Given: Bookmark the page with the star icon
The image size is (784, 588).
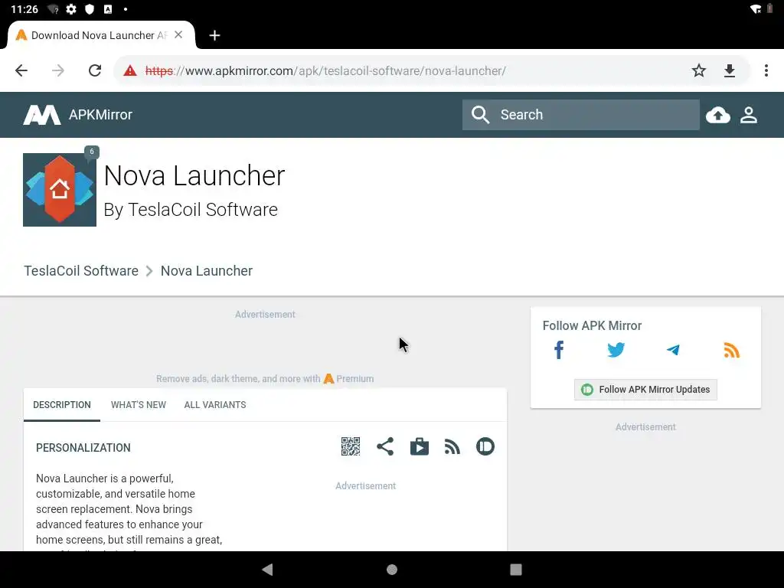Looking at the screenshot, I should click(x=698, y=70).
